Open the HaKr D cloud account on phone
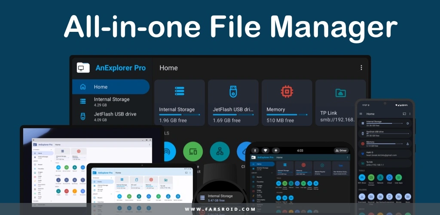 (x=385, y=154)
